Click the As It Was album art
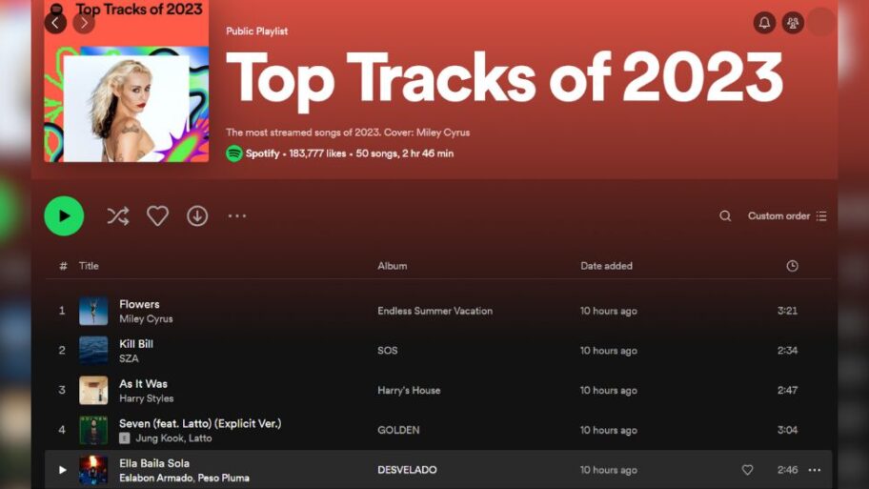The height and width of the screenshot is (489, 869). (x=93, y=390)
